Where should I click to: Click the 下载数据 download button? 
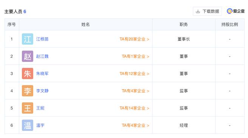207,11
